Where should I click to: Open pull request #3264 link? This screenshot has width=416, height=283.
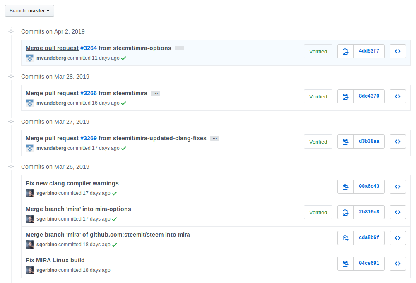88,48
